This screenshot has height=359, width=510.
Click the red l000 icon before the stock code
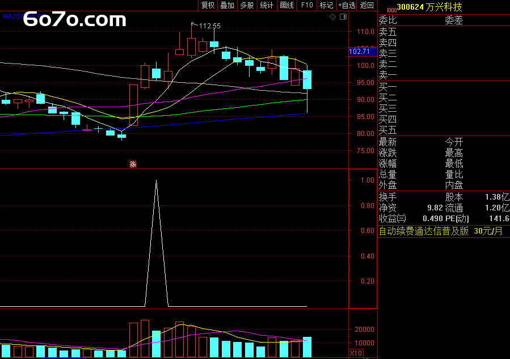pos(391,10)
